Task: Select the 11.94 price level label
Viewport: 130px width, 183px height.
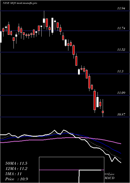Action: coord(121,8)
